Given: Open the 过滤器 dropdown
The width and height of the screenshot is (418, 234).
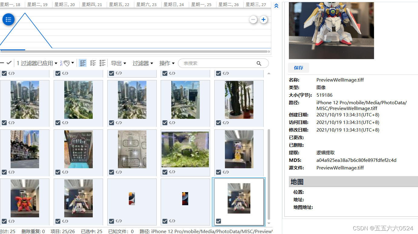Looking at the screenshot, I should [142, 63].
